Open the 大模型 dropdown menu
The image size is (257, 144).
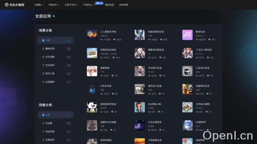click(x=39, y=5)
